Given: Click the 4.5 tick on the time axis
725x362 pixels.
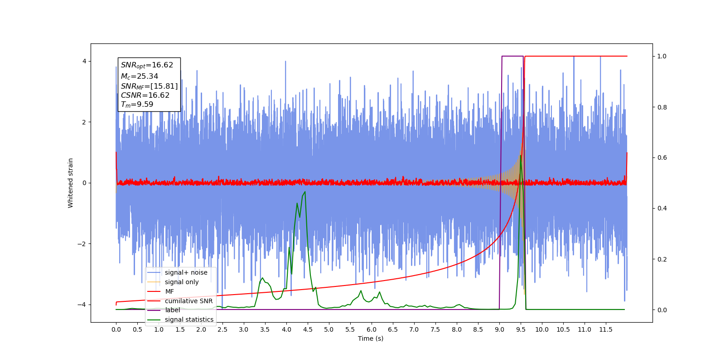Looking at the screenshot, I should tap(308, 329).
